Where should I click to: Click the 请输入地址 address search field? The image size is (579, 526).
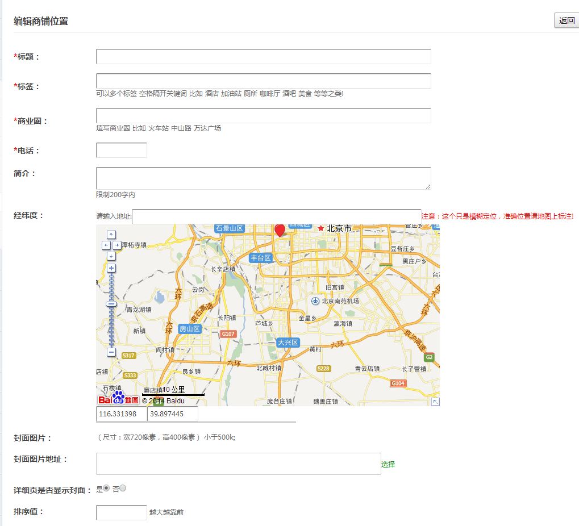coord(276,216)
